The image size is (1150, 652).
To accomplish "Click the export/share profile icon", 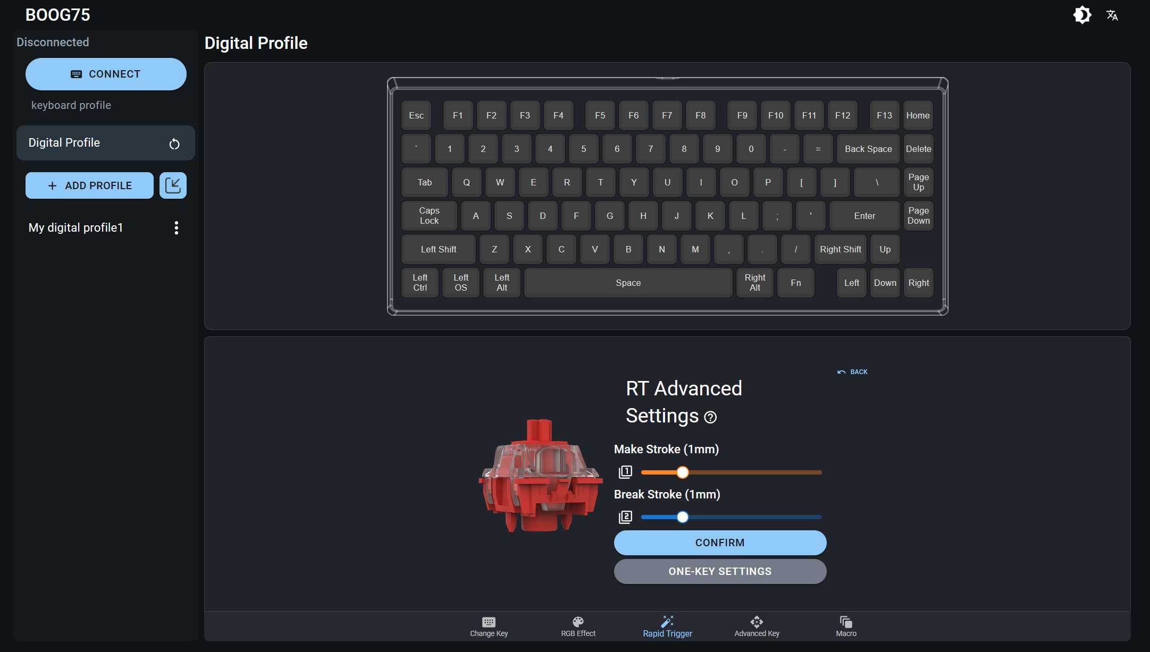I will (x=173, y=185).
